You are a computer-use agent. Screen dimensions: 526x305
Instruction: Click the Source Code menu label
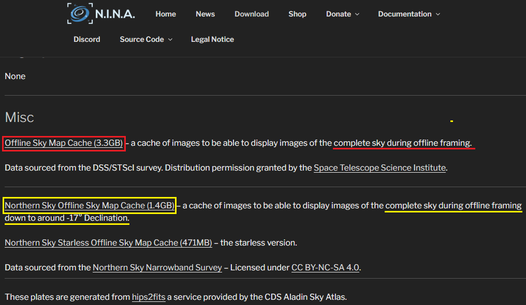[x=142, y=39]
